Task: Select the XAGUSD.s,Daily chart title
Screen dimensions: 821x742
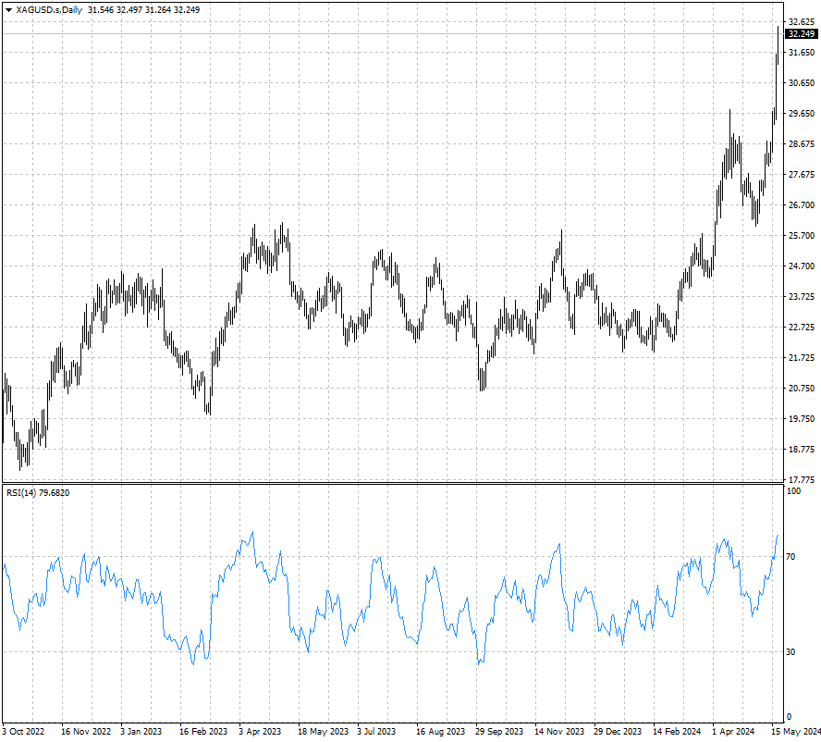Action: (x=49, y=10)
